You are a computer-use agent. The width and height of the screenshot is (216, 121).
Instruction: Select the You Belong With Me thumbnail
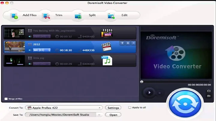point(14,33)
